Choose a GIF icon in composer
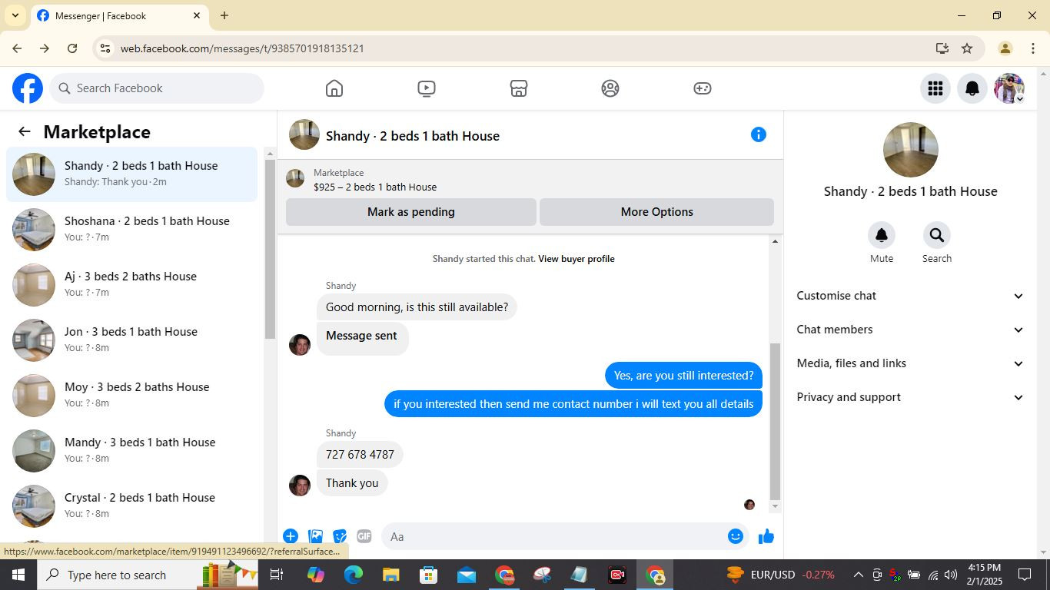The image size is (1050, 590). [364, 536]
